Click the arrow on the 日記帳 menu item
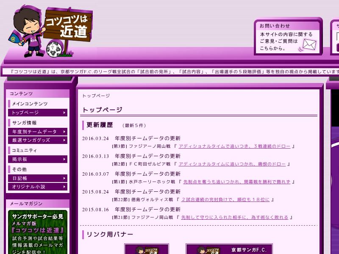The image size is (339, 254). click(x=64, y=178)
